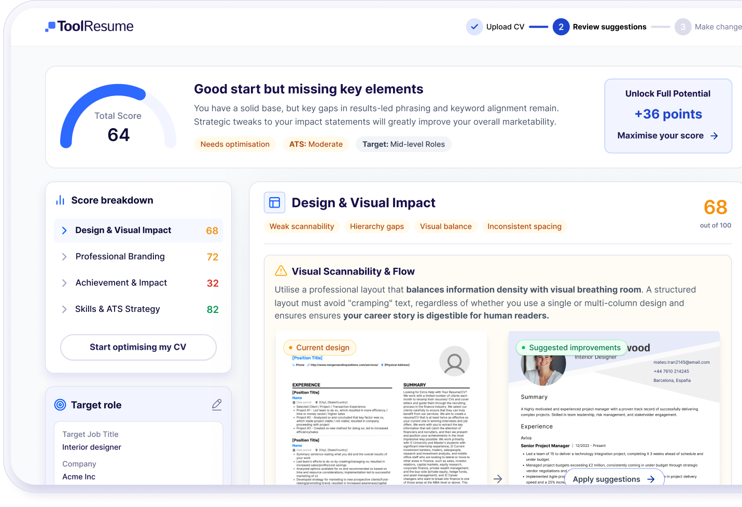This screenshot has width=742, height=507.
Task: Open the Current design CV thumbnail
Action: (381, 415)
